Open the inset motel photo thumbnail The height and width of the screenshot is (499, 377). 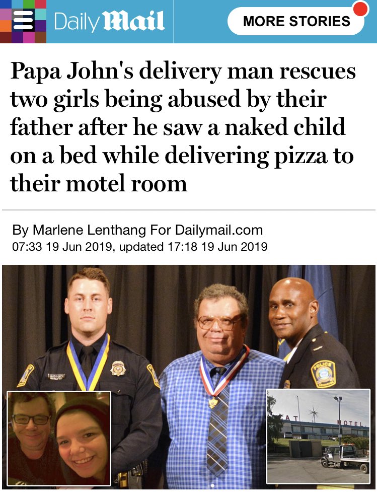click(319, 436)
